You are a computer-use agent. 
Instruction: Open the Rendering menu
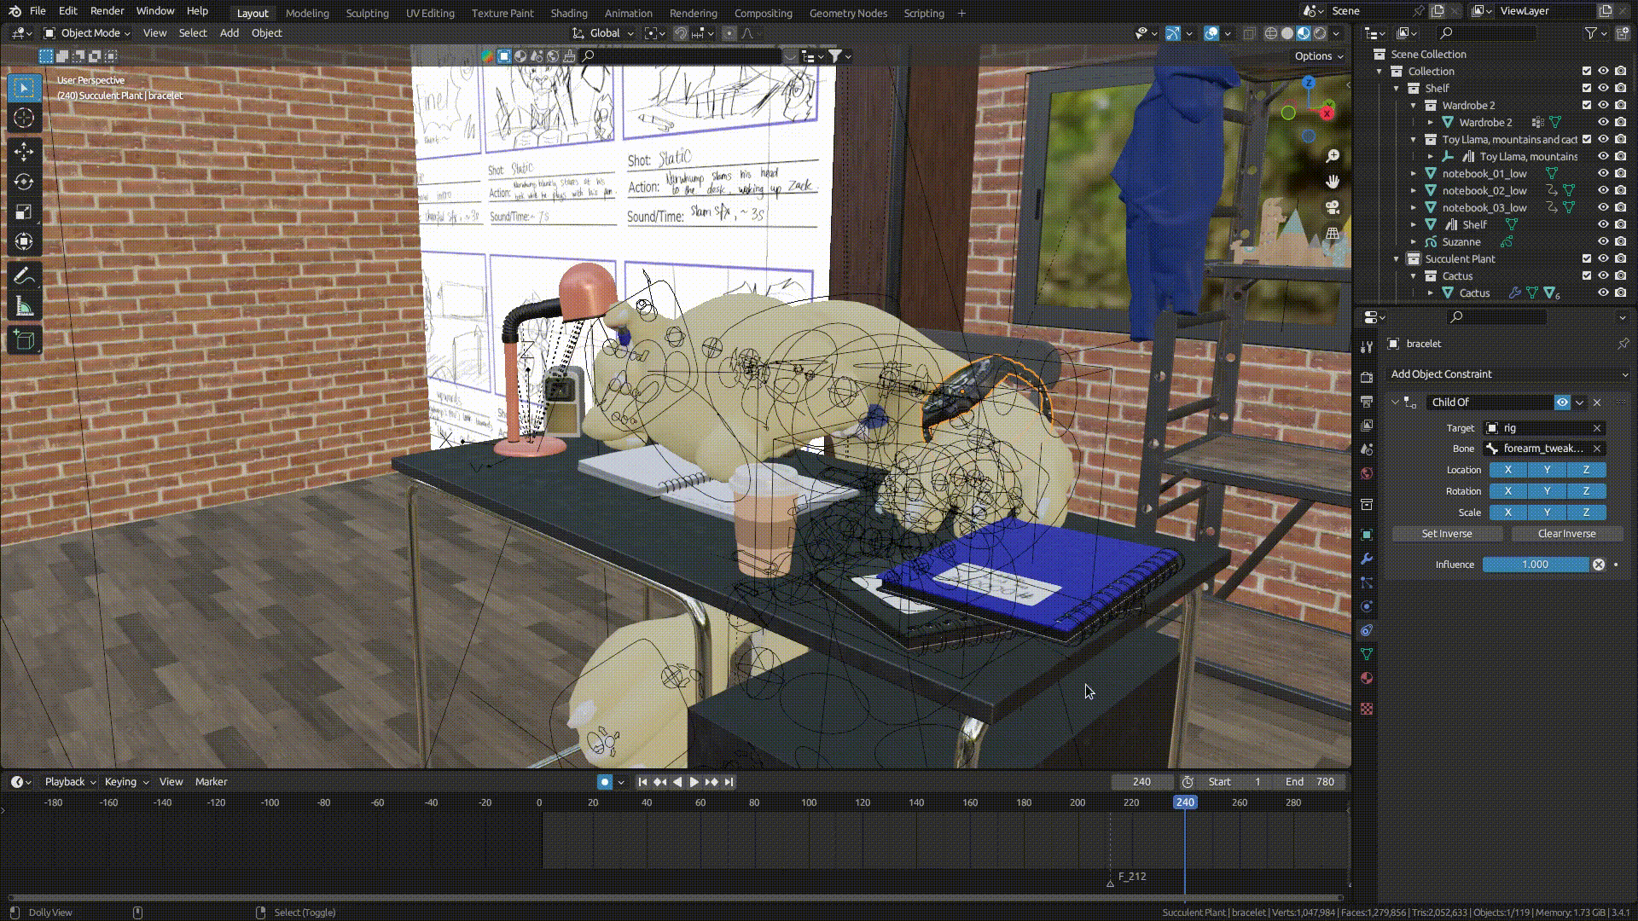pos(693,13)
